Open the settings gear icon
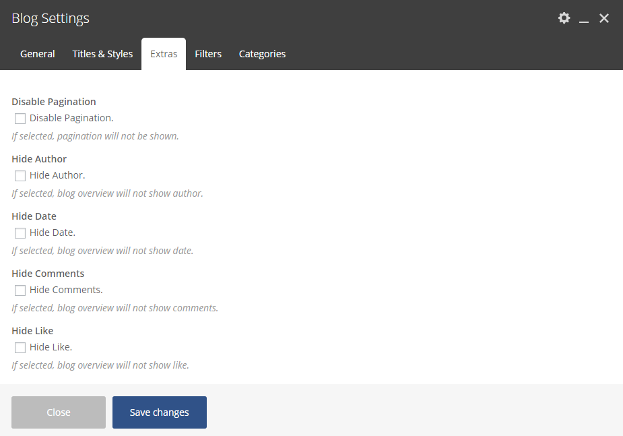The width and height of the screenshot is (623, 436). (x=564, y=18)
